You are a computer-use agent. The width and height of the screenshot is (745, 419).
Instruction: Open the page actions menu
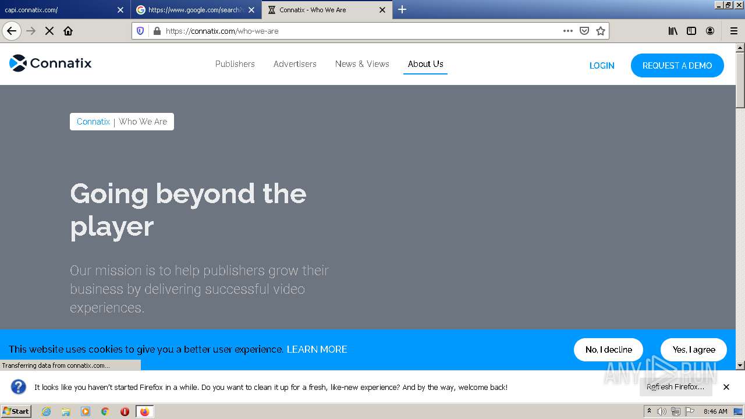(568, 31)
